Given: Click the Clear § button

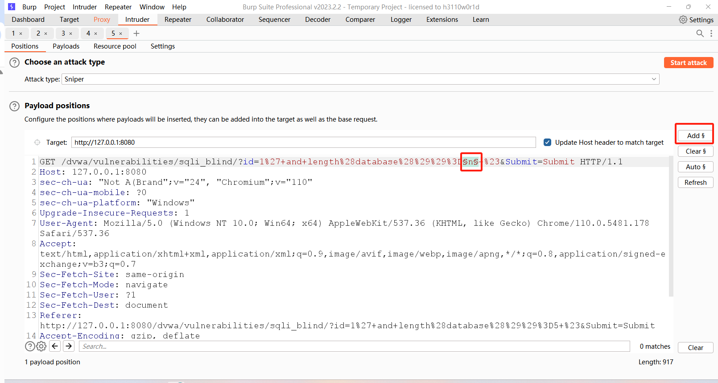Looking at the screenshot, I should point(696,151).
